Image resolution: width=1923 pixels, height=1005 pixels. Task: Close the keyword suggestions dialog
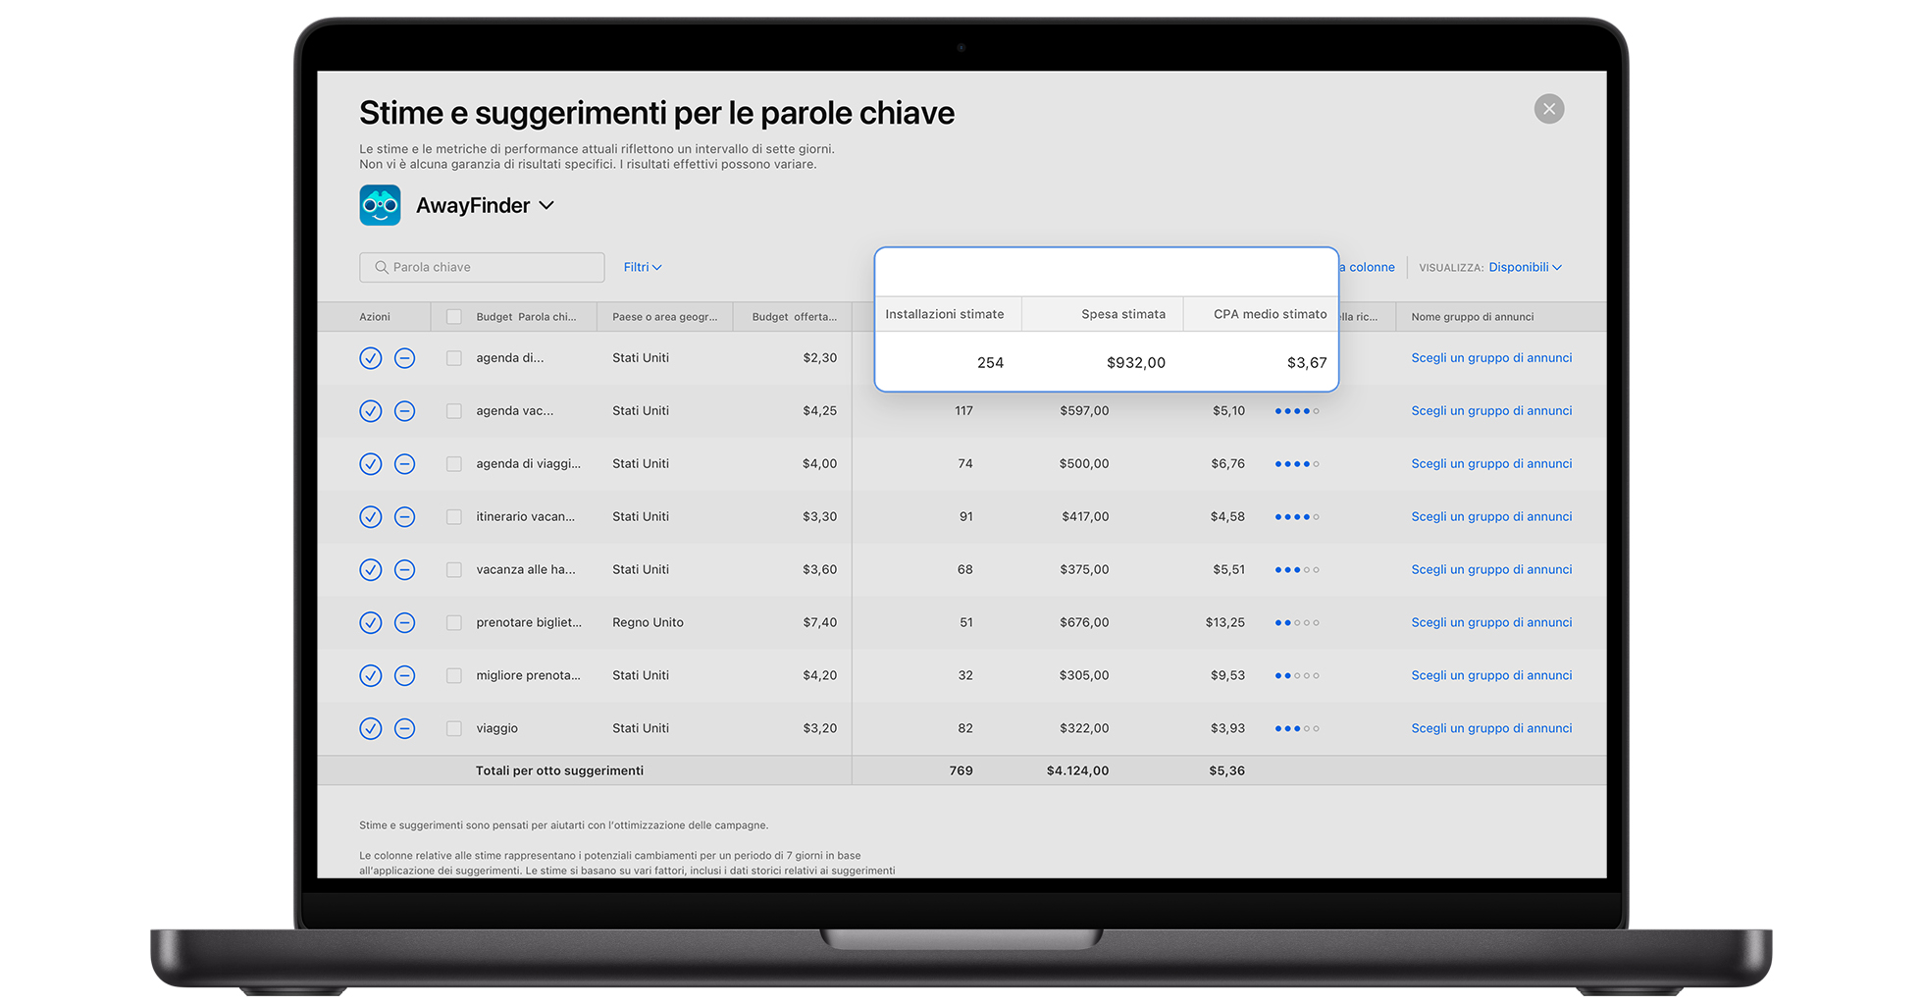1548,109
